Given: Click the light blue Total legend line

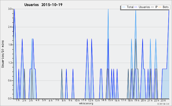Looking at the screenshot, I should pos(124,7).
